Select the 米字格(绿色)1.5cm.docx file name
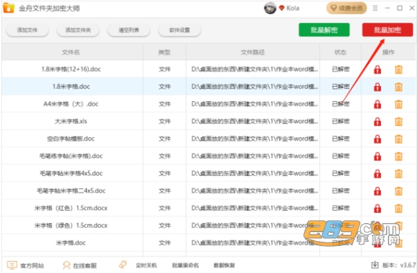The width and height of the screenshot is (417, 273). (71, 225)
